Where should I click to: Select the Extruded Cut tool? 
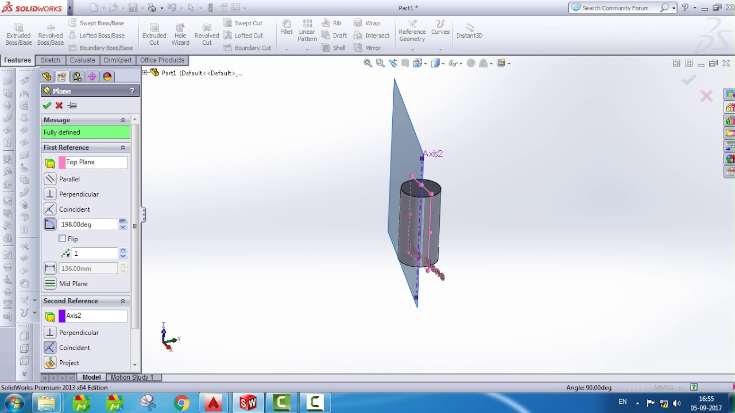tap(154, 34)
